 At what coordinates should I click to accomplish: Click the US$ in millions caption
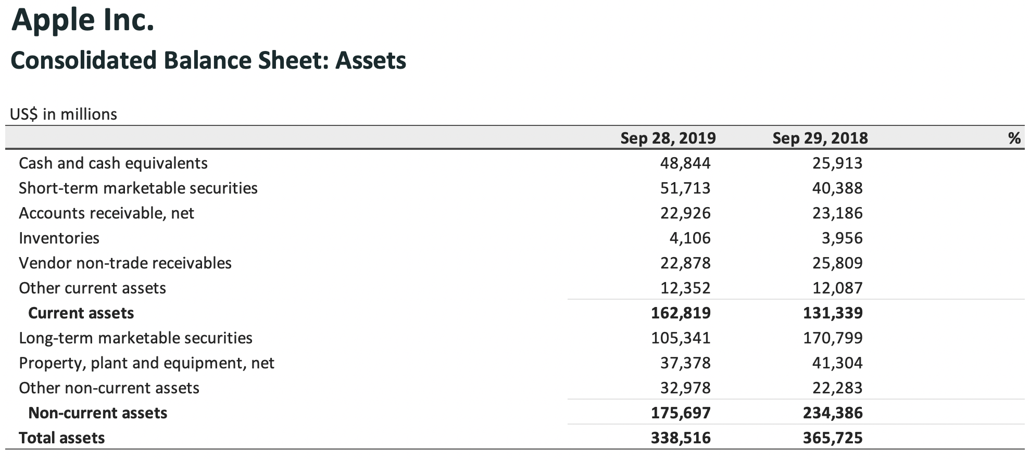[64, 114]
